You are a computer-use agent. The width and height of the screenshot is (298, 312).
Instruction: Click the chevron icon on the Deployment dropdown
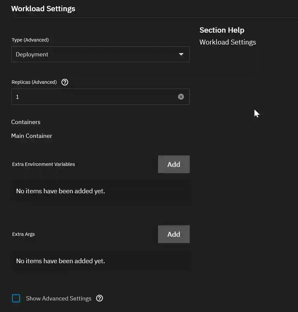point(181,54)
